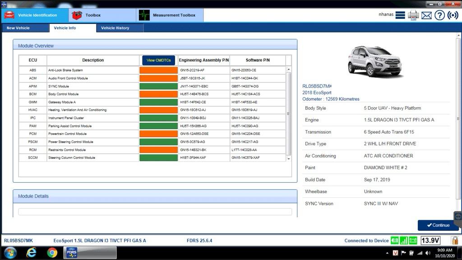Select the wireless broadcast icon in the header

pyautogui.click(x=452, y=15)
